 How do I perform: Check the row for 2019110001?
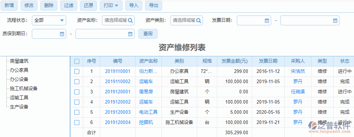pyautogui.click(x=77, y=71)
